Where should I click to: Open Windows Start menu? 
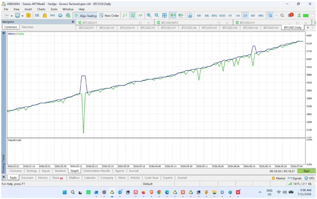point(65,192)
